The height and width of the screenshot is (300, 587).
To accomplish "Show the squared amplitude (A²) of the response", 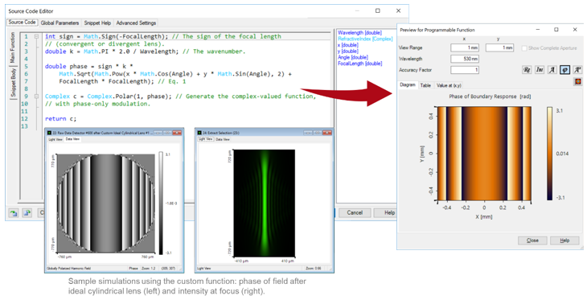I will 577,70.
